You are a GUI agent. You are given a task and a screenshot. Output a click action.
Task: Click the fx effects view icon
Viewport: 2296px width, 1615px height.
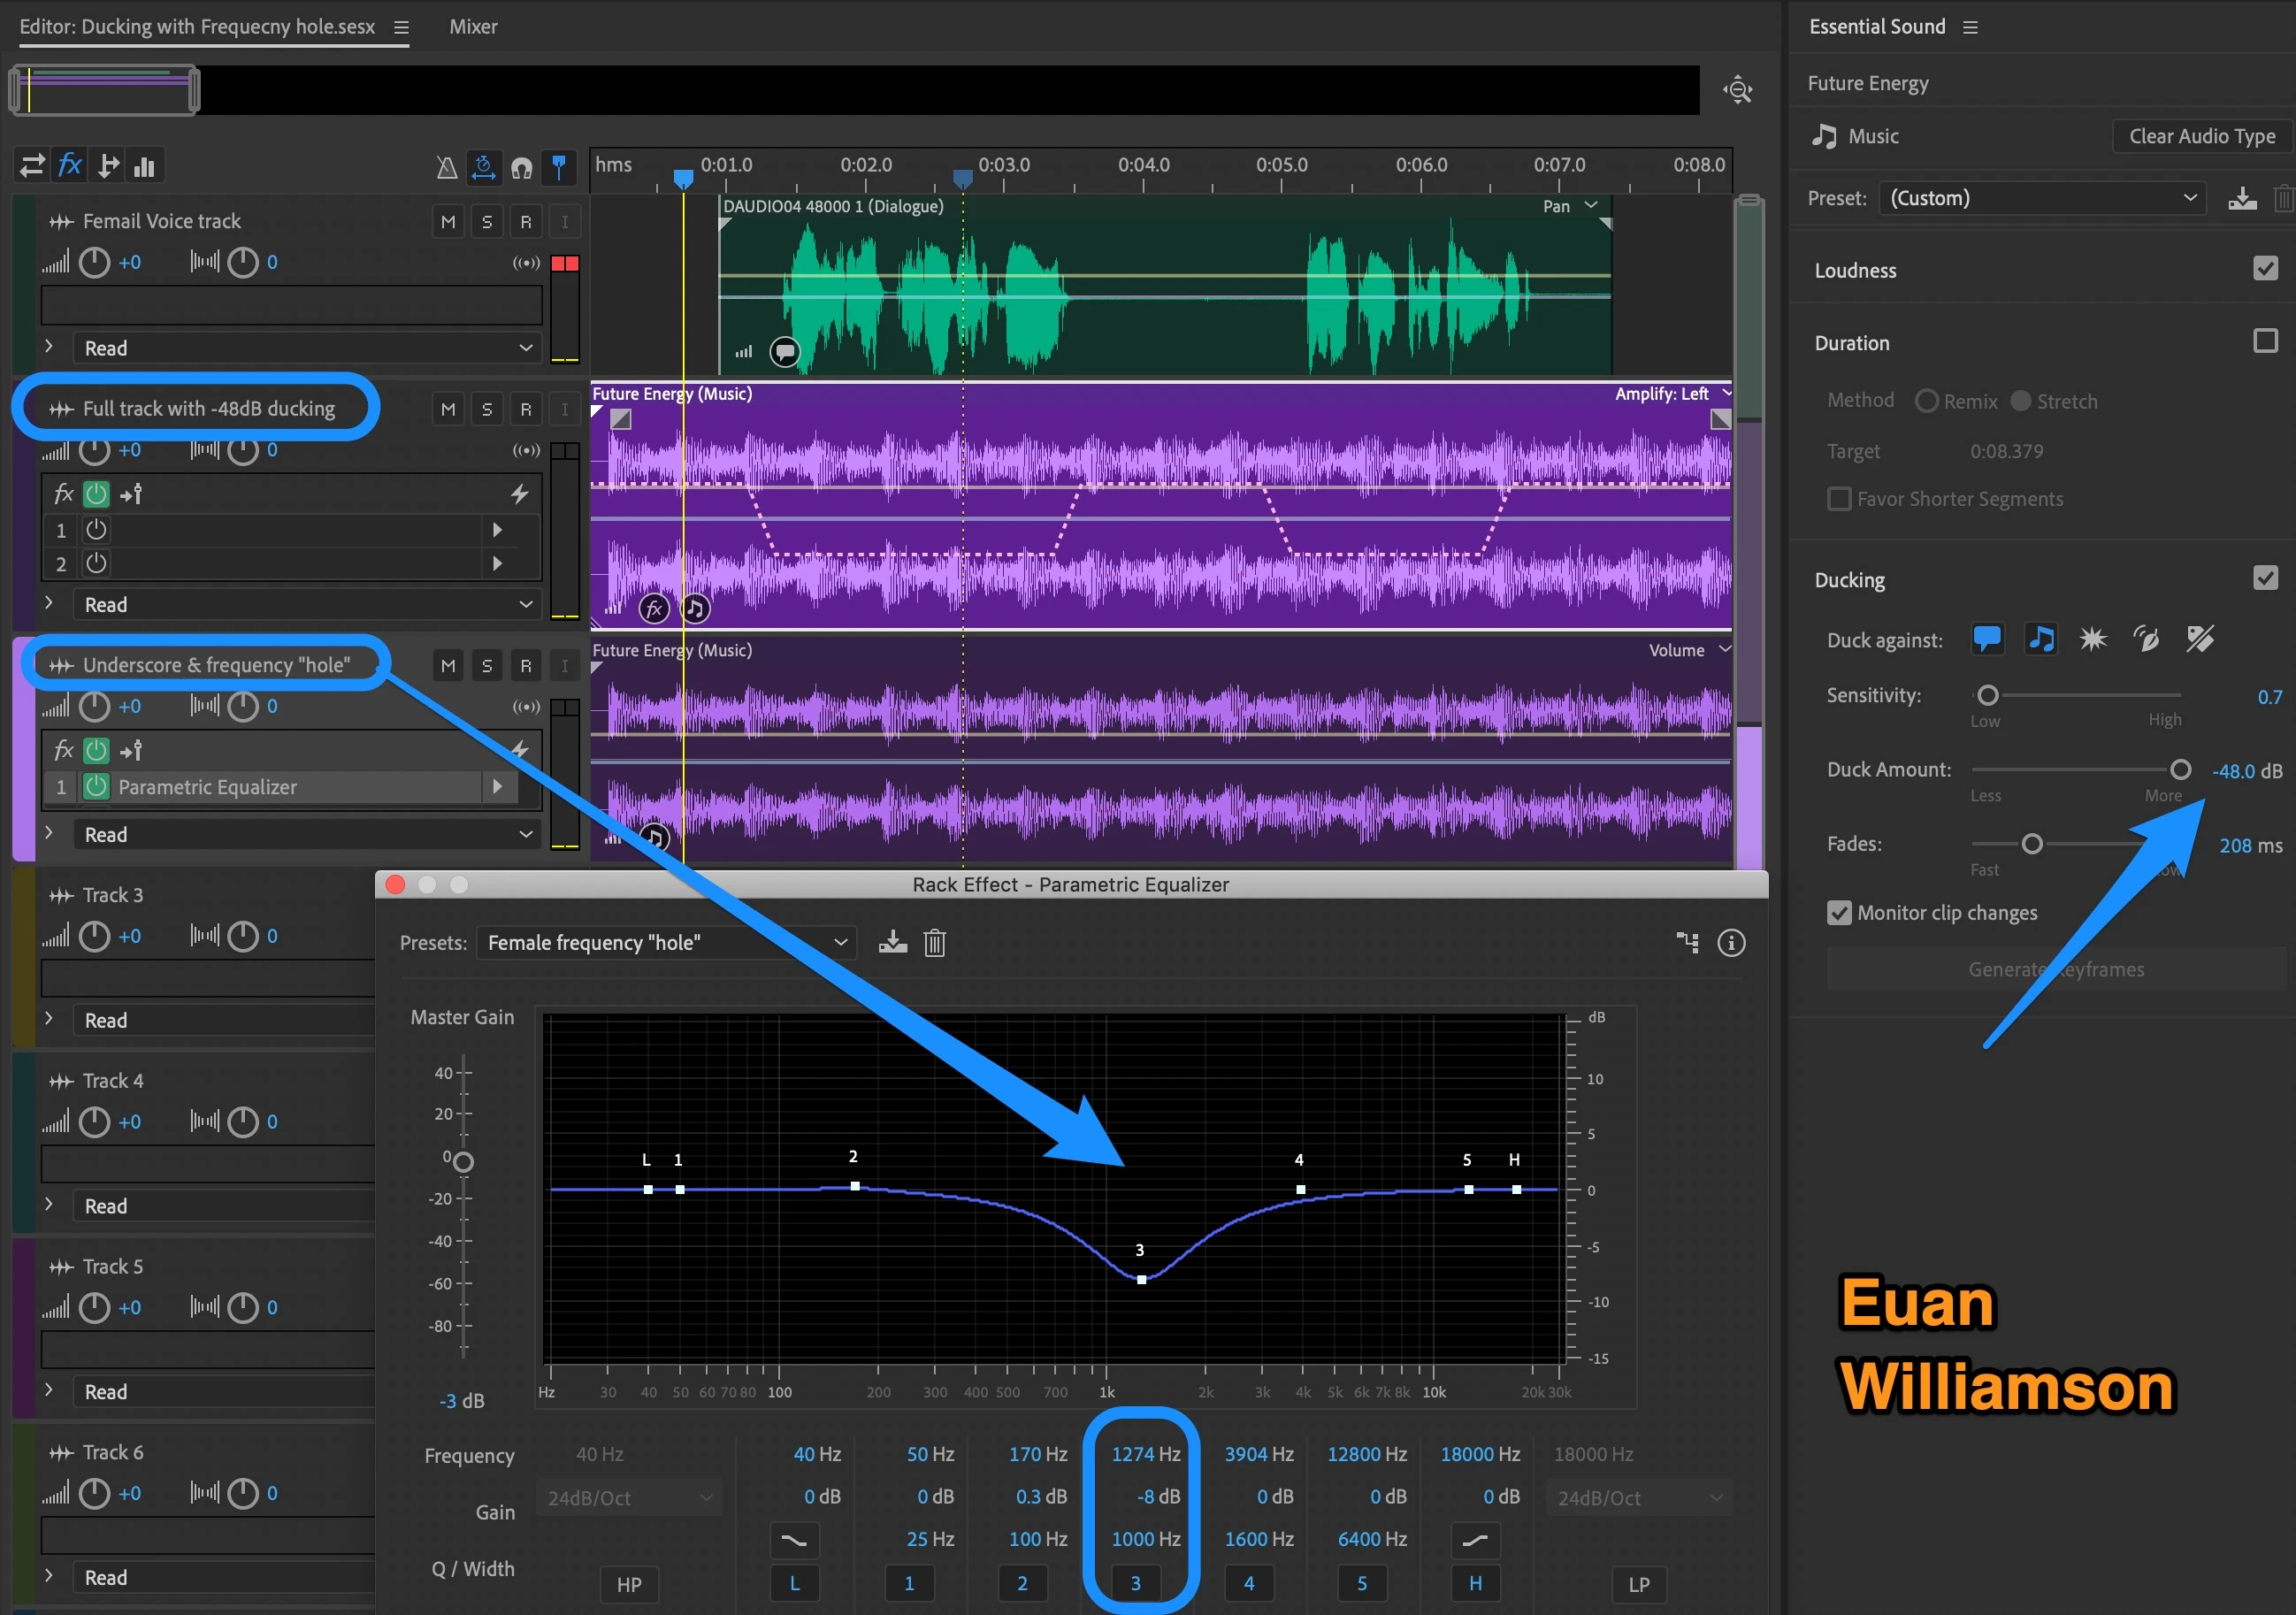pos(69,165)
